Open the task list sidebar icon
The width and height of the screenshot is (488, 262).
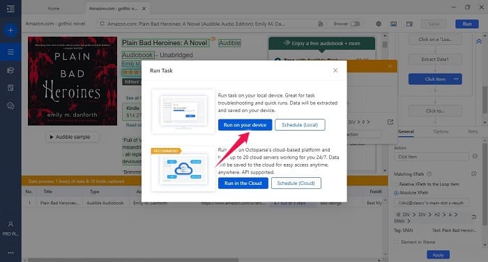pyautogui.click(x=10, y=52)
